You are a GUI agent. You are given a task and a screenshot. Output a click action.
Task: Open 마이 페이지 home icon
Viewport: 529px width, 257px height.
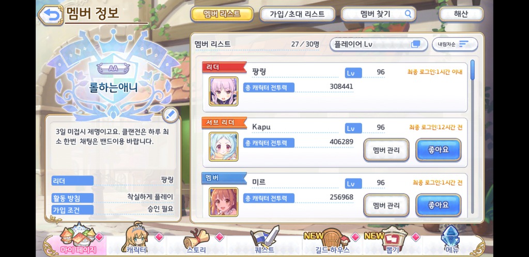coord(79,239)
